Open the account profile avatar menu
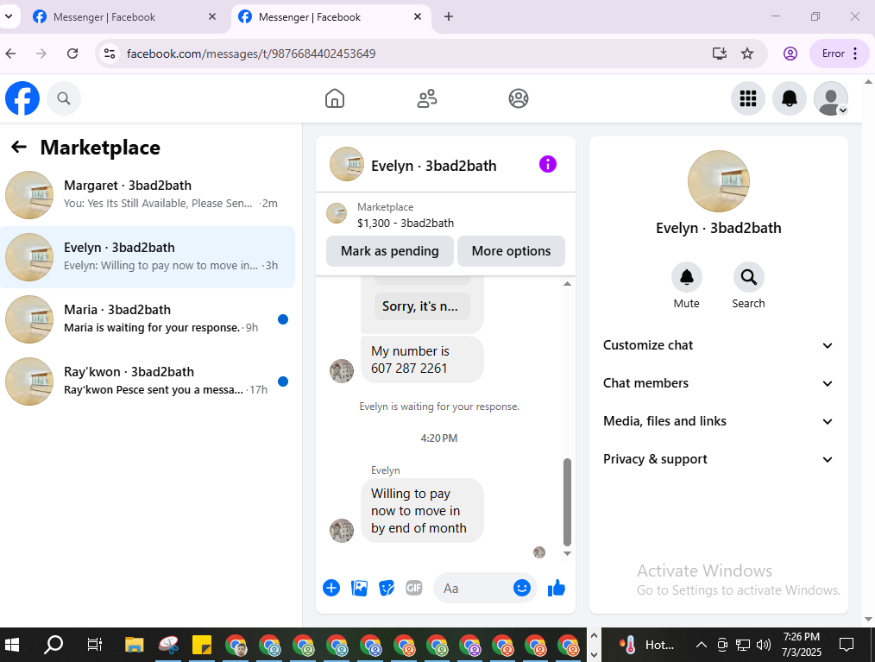The width and height of the screenshot is (875, 662). [831, 98]
